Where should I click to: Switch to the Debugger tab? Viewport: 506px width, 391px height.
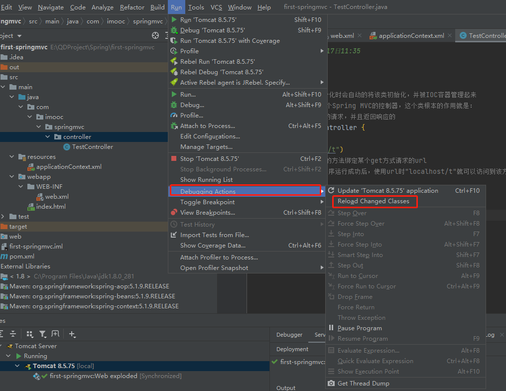point(289,335)
